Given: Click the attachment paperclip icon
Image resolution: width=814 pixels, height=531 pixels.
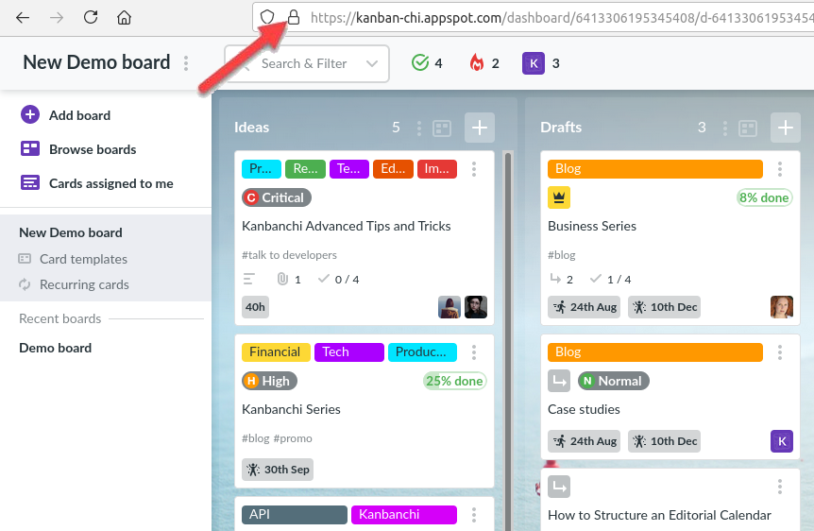Looking at the screenshot, I should [x=282, y=279].
